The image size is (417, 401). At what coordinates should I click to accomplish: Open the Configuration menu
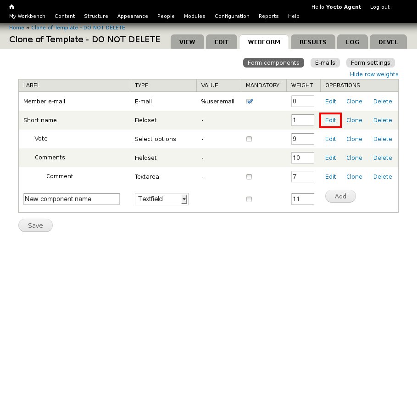click(x=232, y=16)
